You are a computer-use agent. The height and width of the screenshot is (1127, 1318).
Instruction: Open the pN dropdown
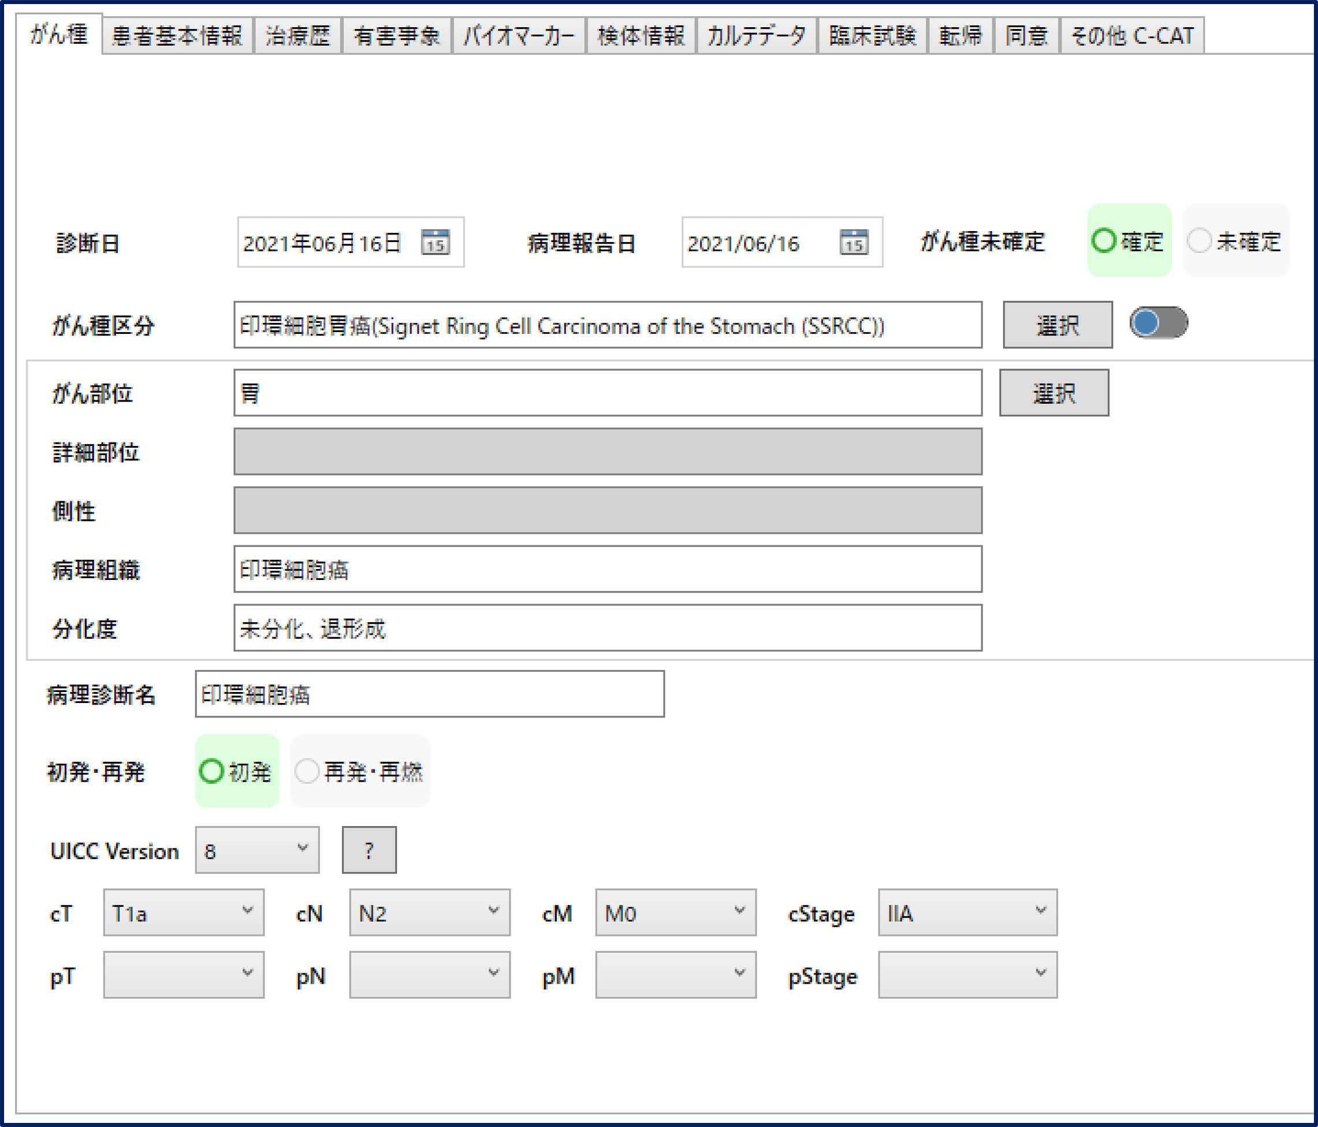coord(429,975)
